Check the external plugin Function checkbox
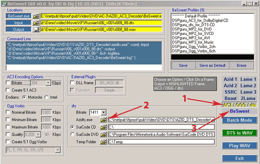 (x=72, y=90)
